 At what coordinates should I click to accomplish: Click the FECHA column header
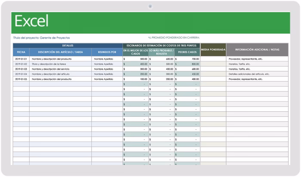pos(21,52)
